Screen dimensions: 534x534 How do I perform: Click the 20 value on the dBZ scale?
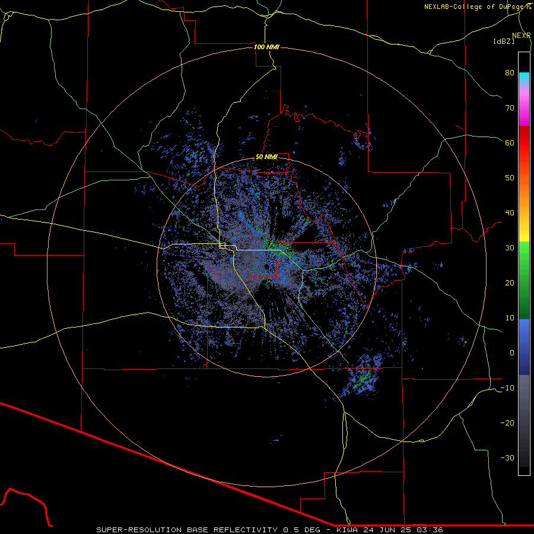tap(510, 282)
